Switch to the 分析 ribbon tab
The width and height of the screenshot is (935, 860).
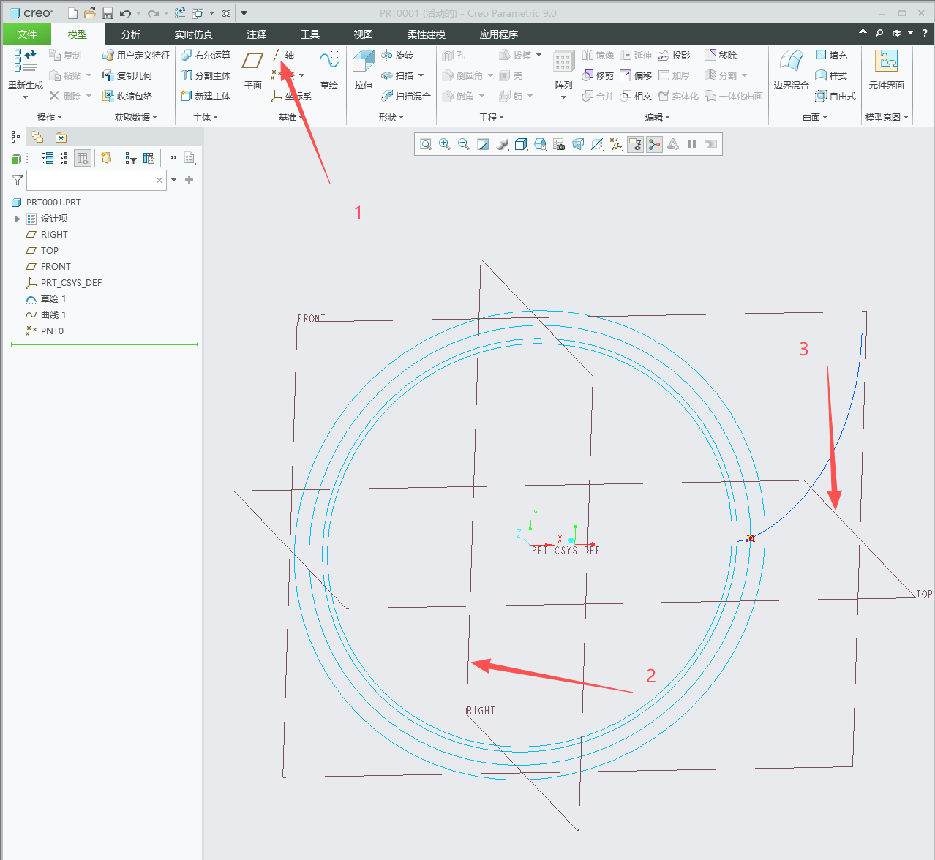coord(131,34)
